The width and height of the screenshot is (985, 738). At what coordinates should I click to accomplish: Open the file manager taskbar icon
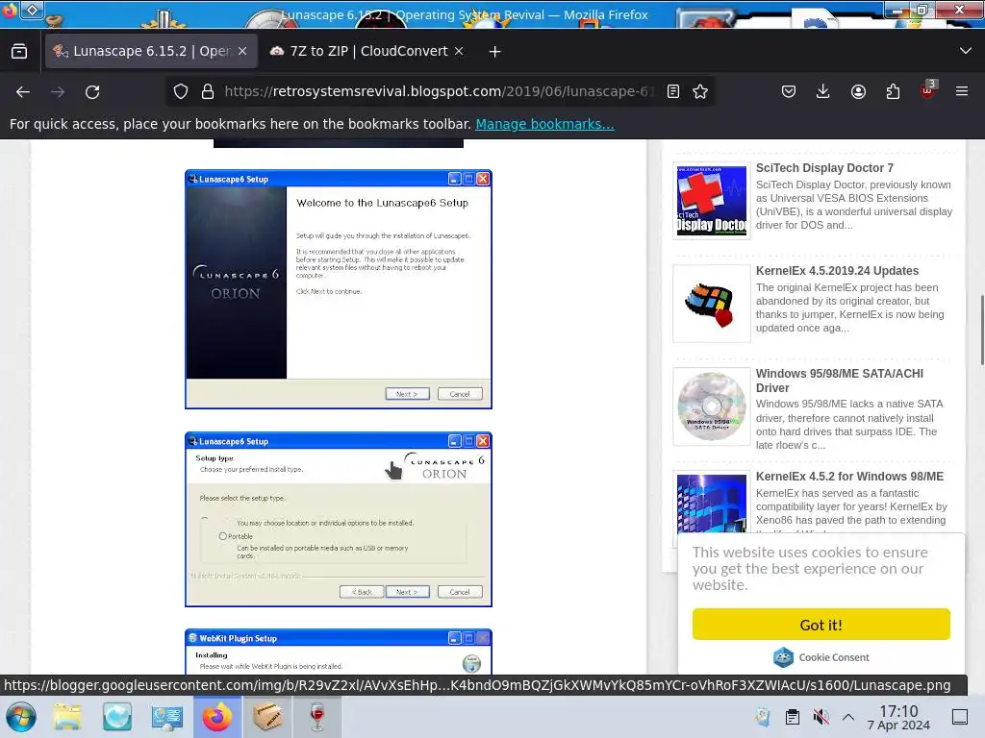[x=67, y=717]
